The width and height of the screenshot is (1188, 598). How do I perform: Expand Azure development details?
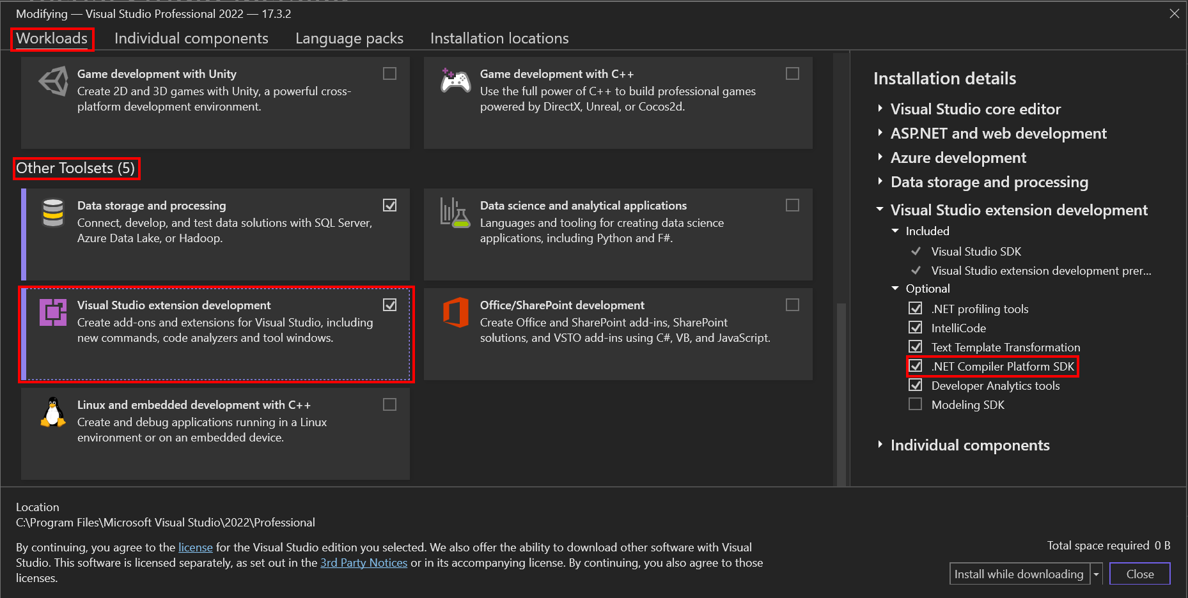point(880,157)
